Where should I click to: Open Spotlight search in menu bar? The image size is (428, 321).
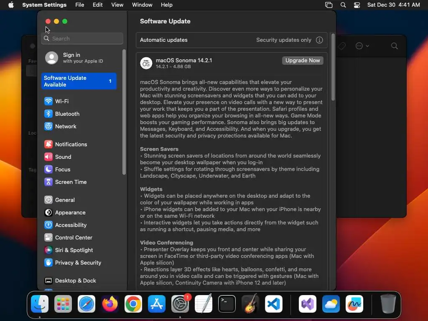[x=343, y=5]
